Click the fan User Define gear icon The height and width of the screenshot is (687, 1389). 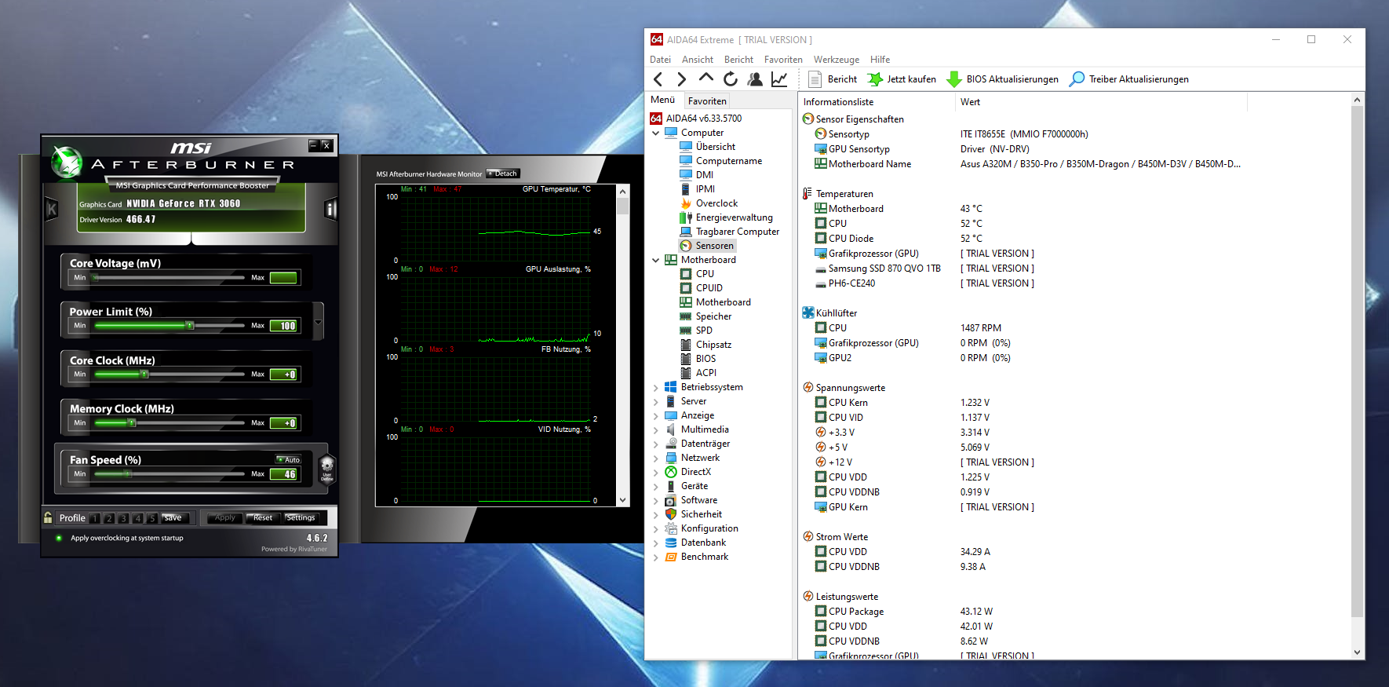(x=327, y=467)
